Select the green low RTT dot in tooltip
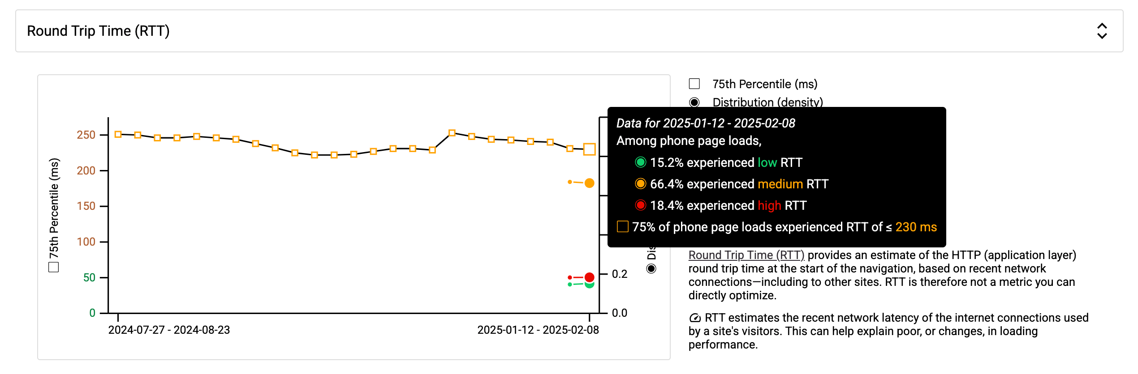This screenshot has height=374, width=1138. (x=642, y=162)
